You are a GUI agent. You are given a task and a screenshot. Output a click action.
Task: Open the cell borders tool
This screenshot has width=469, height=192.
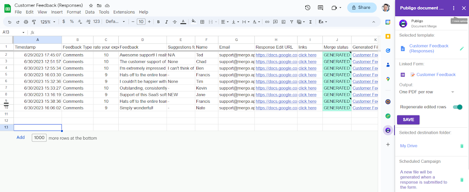click(202, 22)
